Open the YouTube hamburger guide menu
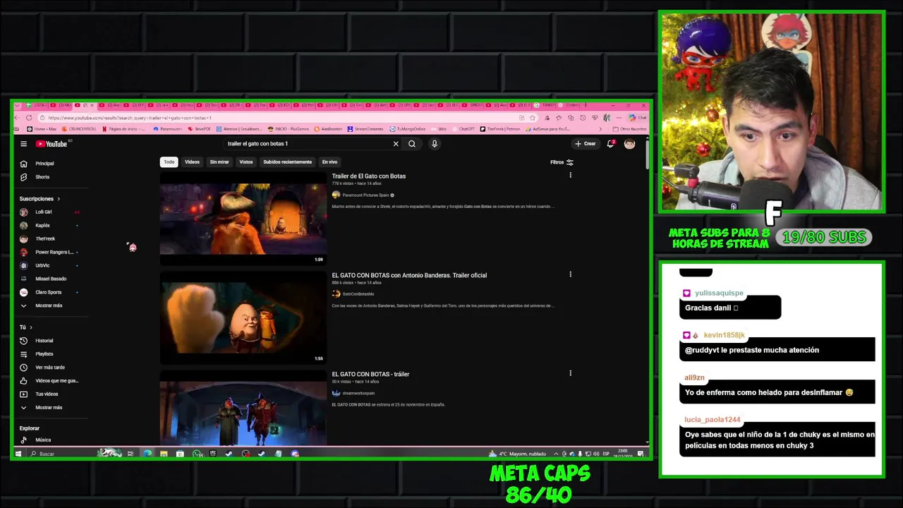 (23, 144)
